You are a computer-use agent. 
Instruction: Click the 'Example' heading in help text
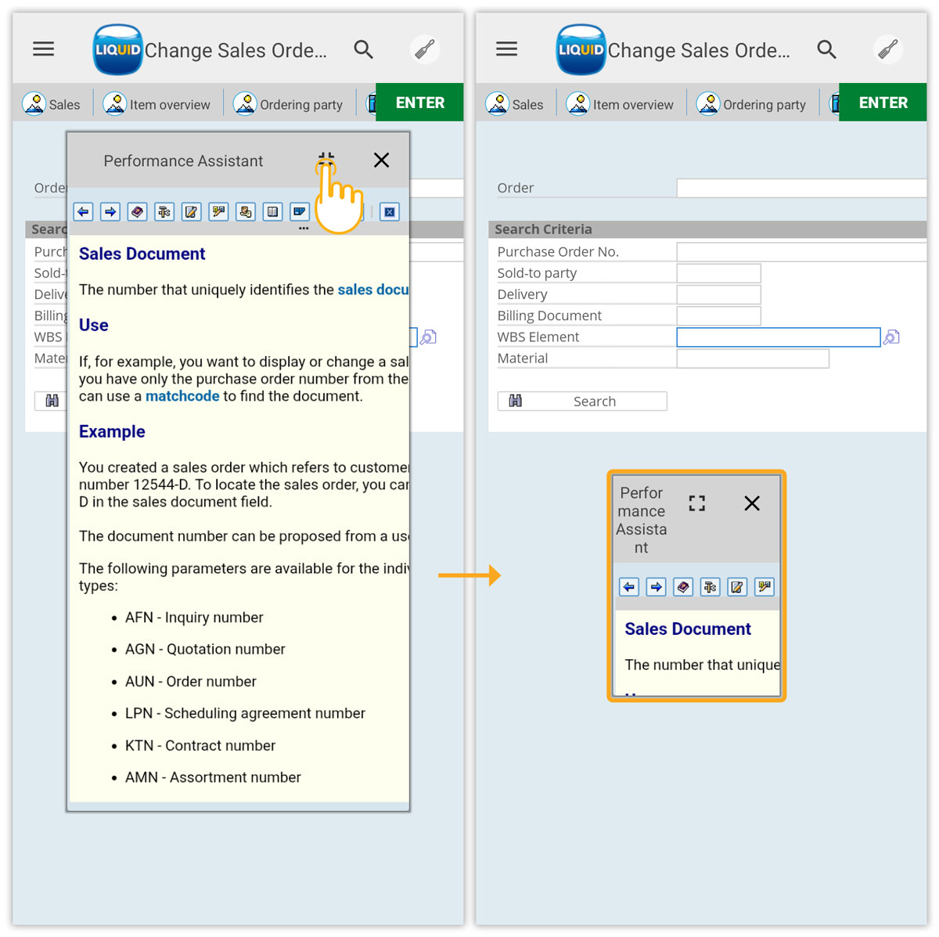tap(112, 431)
